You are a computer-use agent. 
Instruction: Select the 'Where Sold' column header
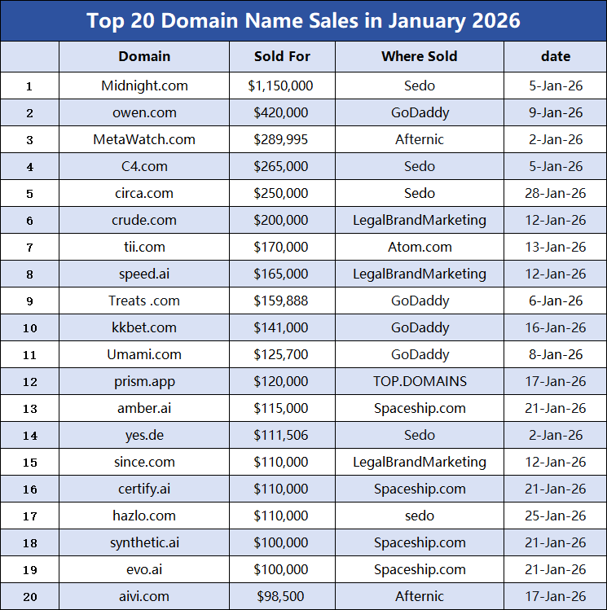tap(420, 56)
